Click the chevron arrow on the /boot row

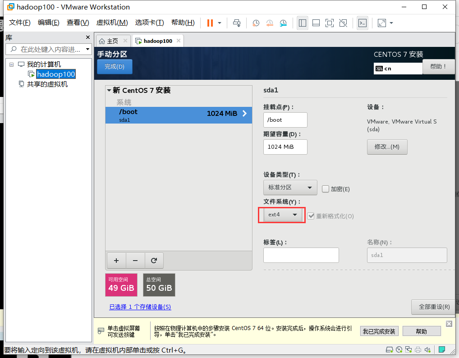(245, 114)
